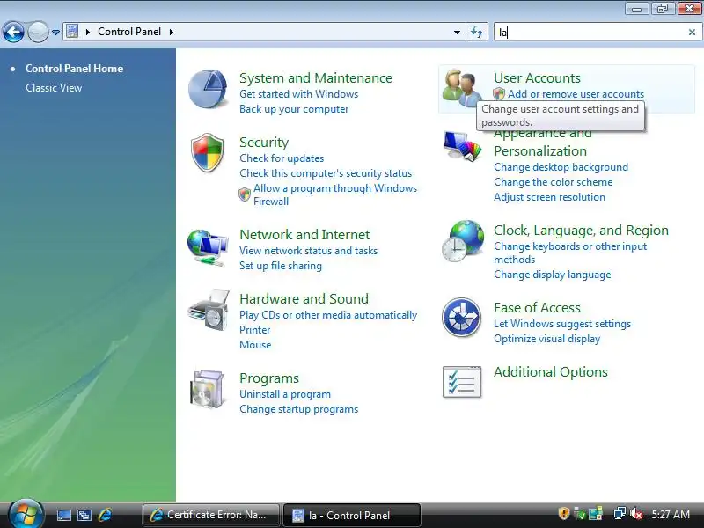704x528 pixels.
Task: Switch to Classic View
Action: [x=54, y=87]
